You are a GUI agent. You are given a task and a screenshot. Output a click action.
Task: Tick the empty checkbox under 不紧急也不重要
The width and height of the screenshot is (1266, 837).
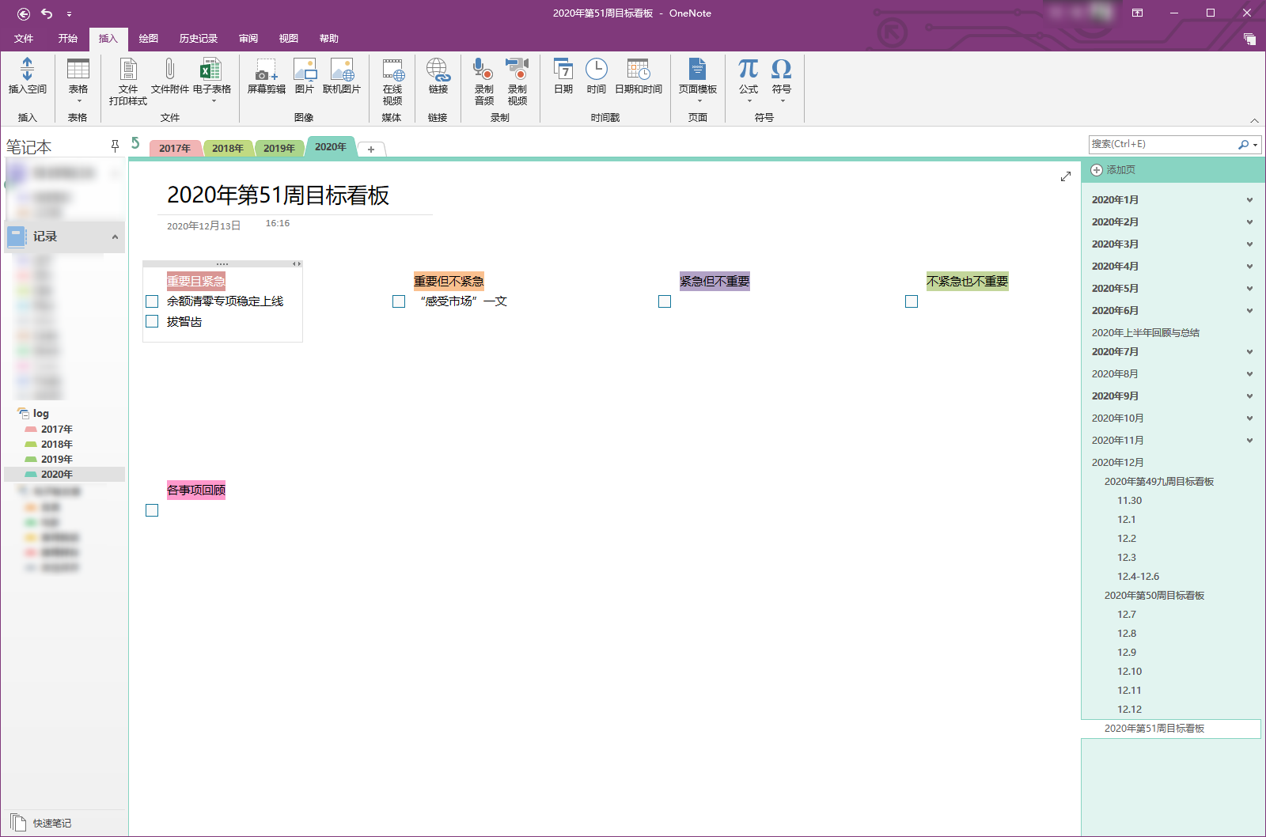pyautogui.click(x=912, y=301)
